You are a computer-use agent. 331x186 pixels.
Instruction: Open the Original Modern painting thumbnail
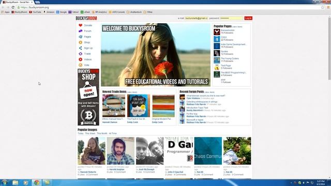(x=163, y=105)
